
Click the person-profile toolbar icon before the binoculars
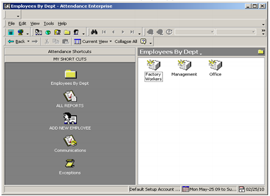click(x=76, y=32)
